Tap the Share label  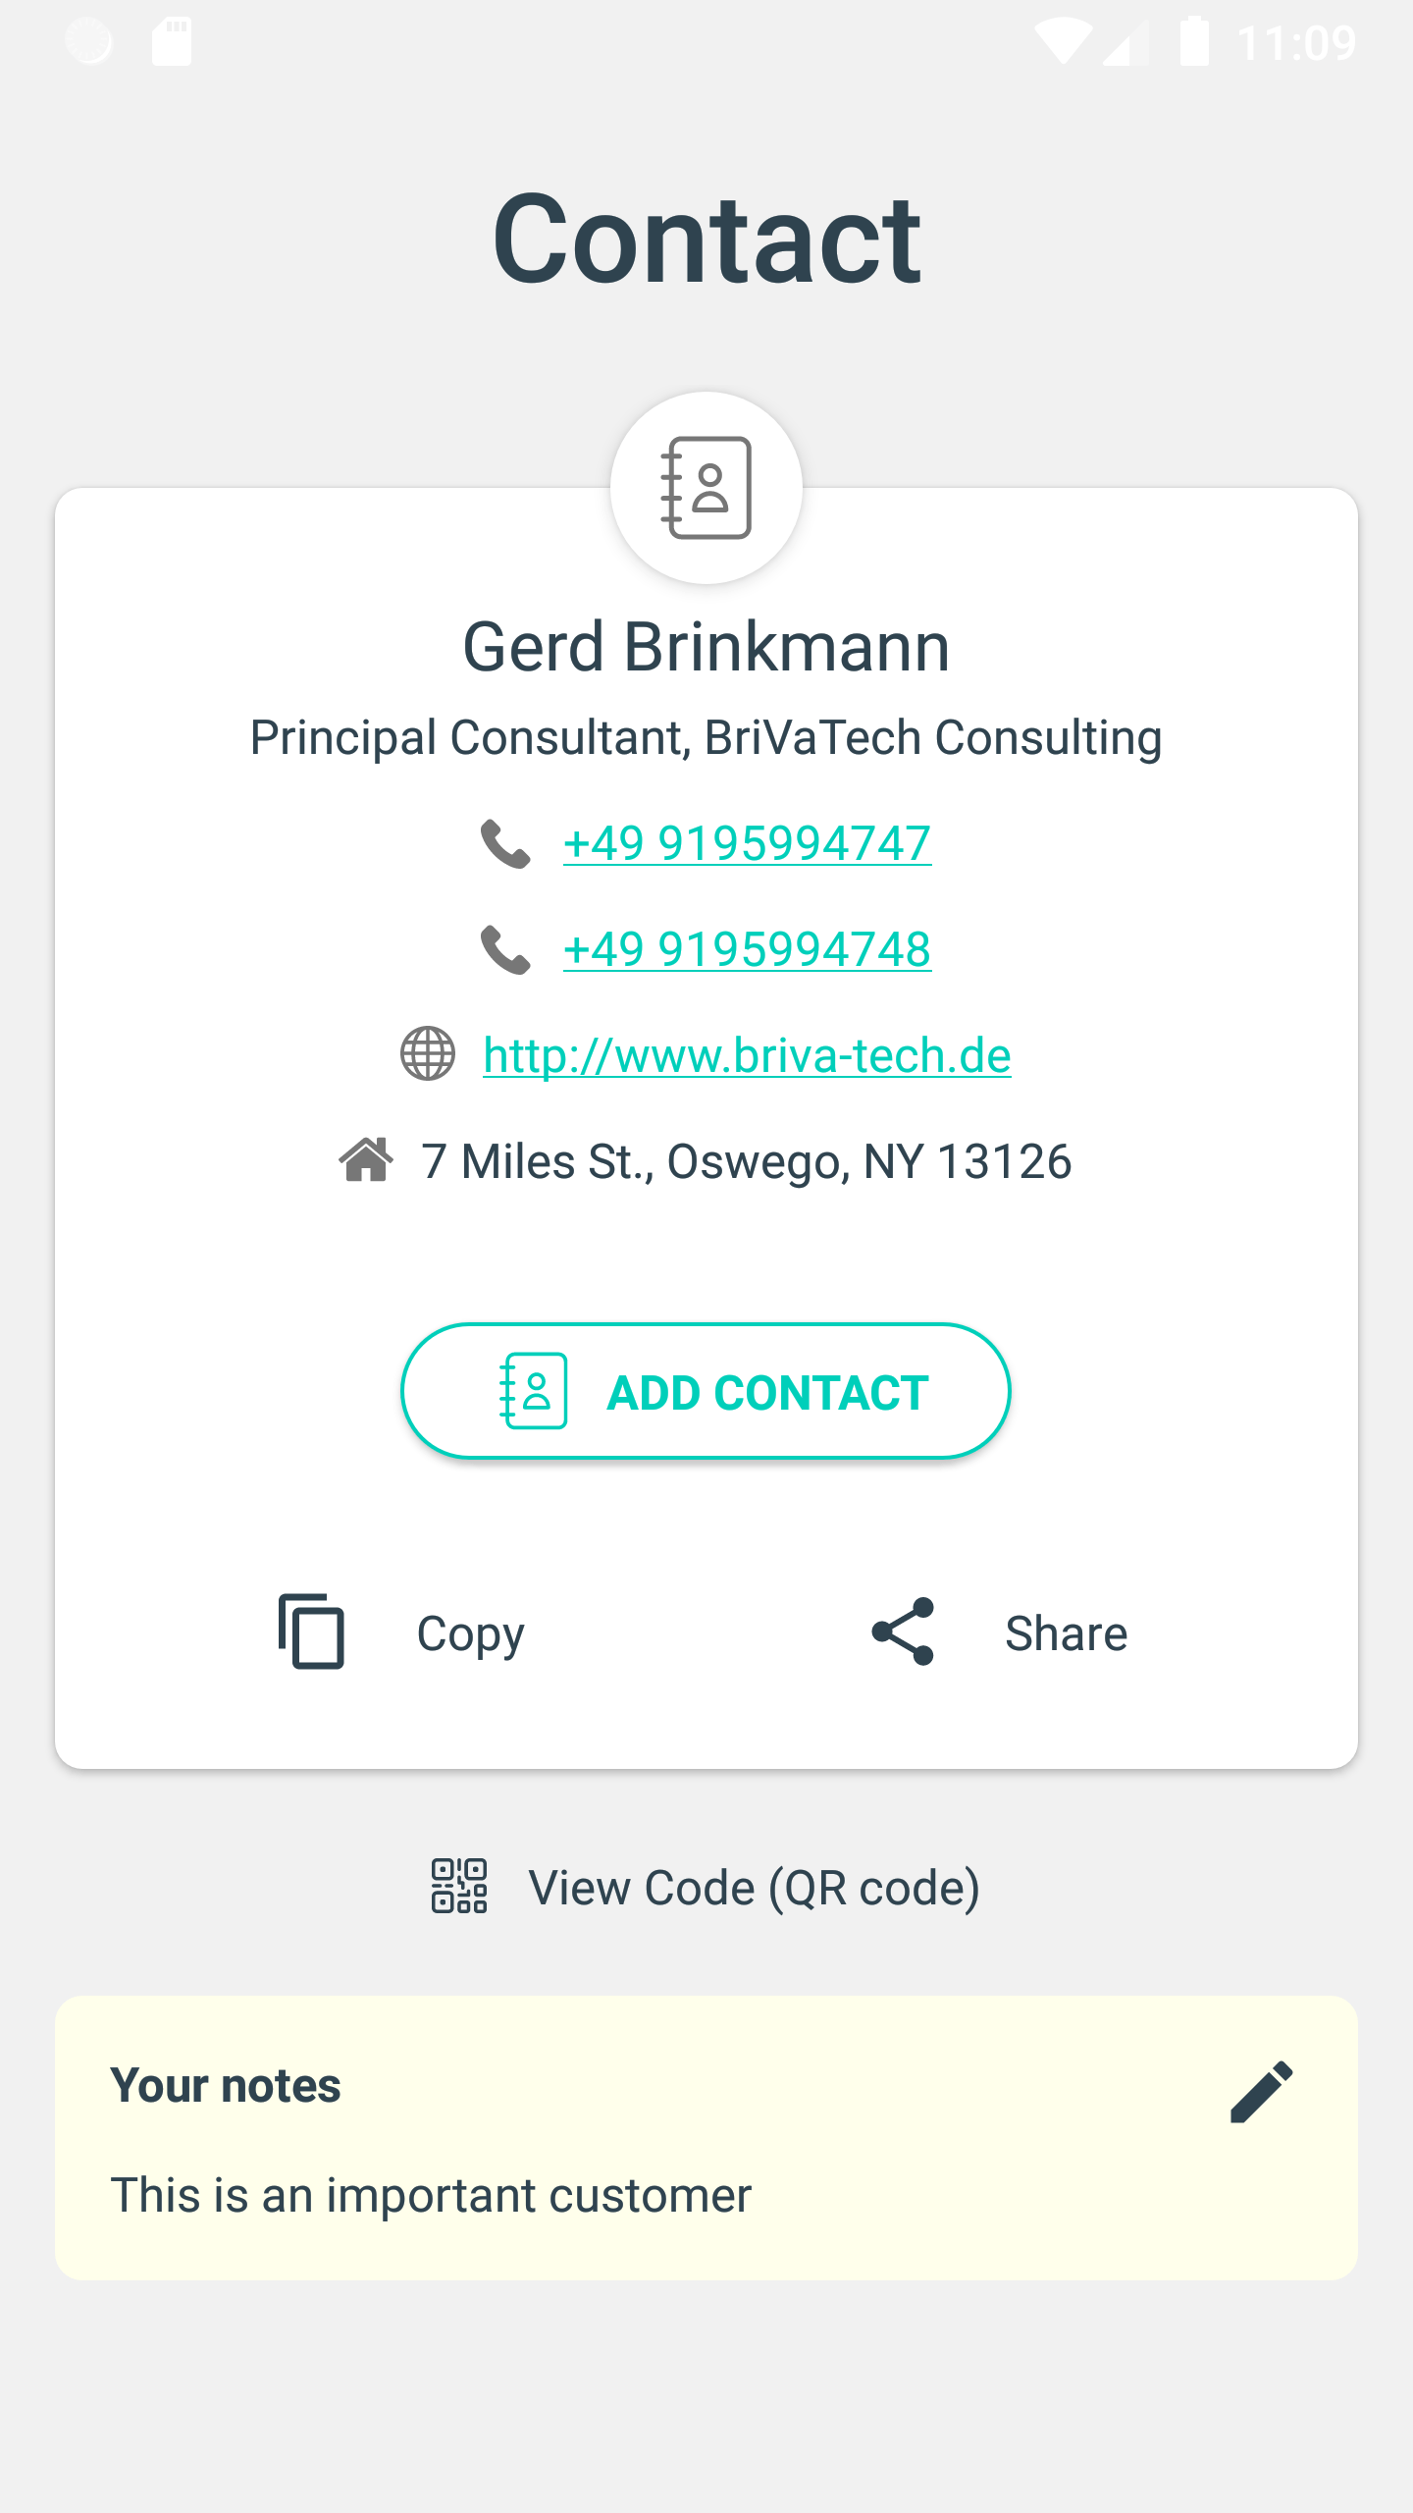point(1067,1633)
